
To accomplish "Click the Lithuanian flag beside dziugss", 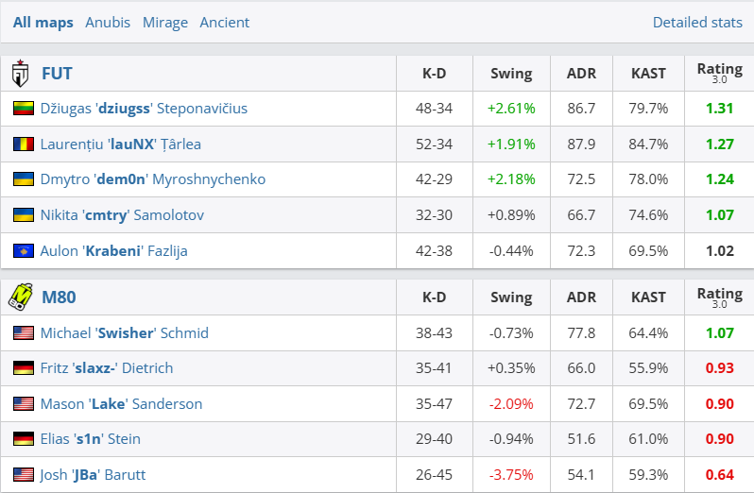I will coord(24,109).
